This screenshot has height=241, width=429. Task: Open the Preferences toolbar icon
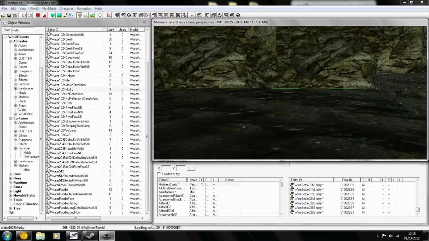tap(15, 15)
